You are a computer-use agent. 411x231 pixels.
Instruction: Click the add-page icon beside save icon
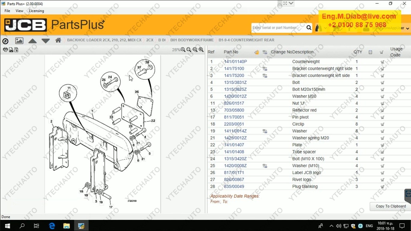click(16, 50)
